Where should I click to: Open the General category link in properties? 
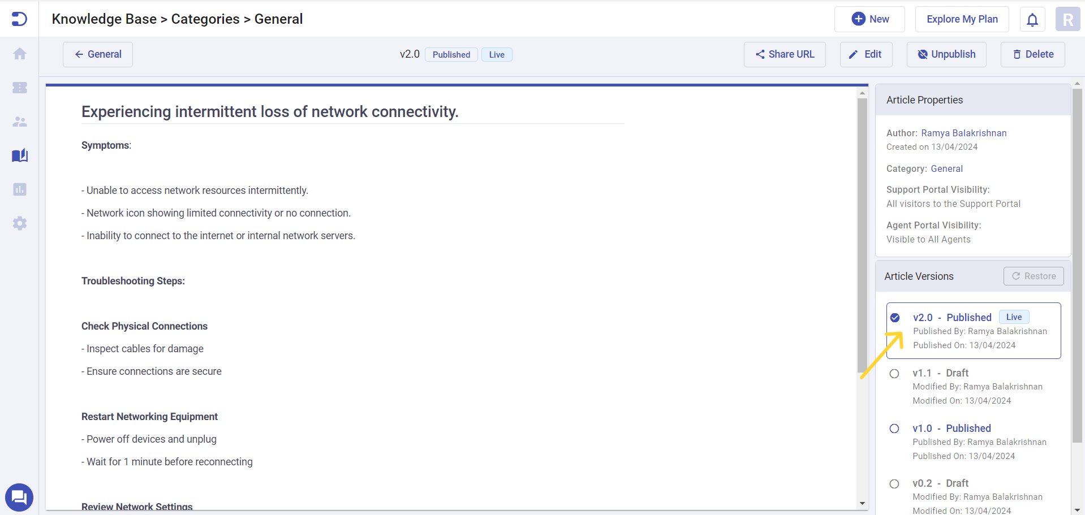pyautogui.click(x=946, y=168)
